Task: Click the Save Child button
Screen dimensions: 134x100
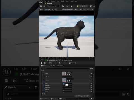Action: pyautogui.click(x=87, y=96)
